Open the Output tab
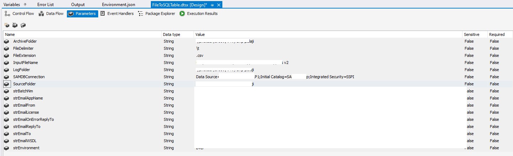This screenshot has height=156, width=513. point(78,5)
